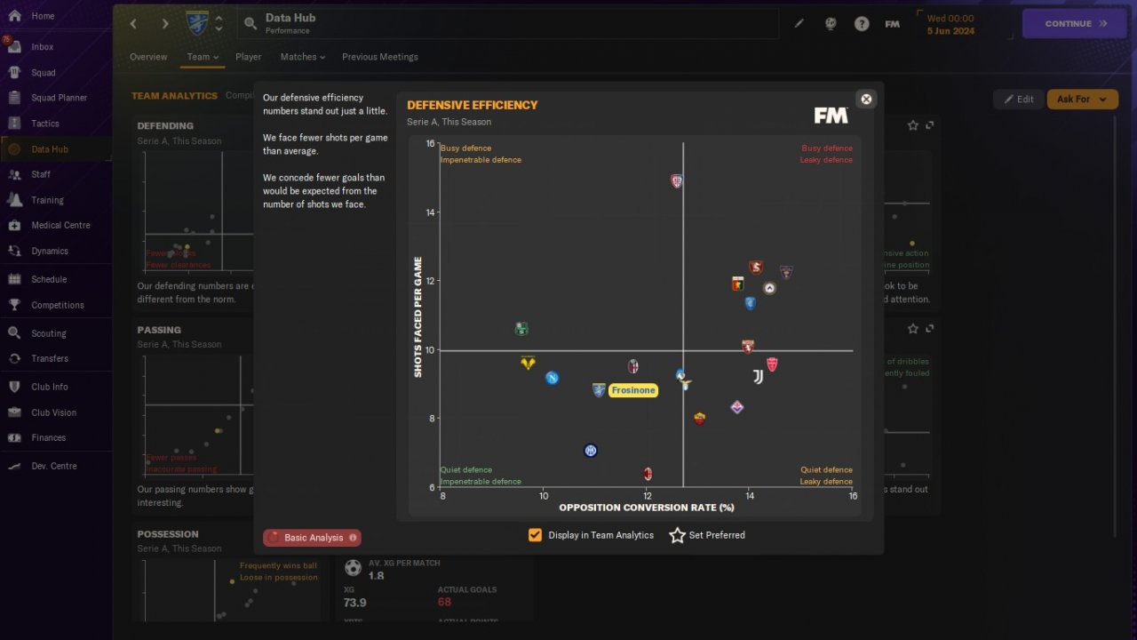Click the Sassuolo badge on the chart
1137x640 pixels.
click(x=521, y=330)
